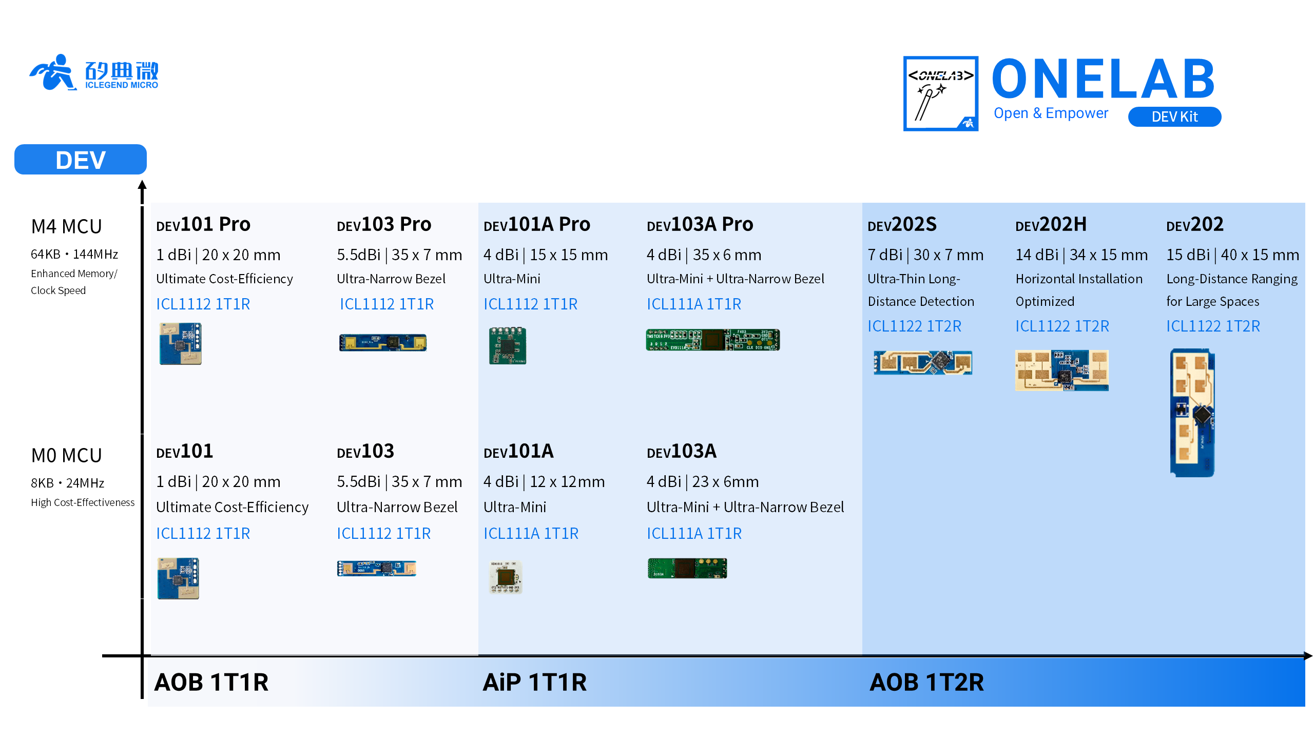Open the ICL1122 1T2R link under DEV202S
The width and height of the screenshot is (1314, 739).
click(914, 326)
